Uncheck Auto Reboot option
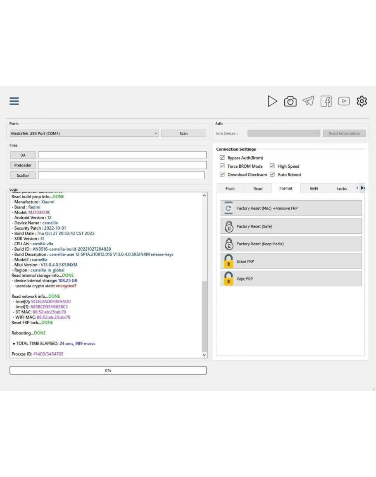Viewport: 376px width, 477px height. (272, 175)
